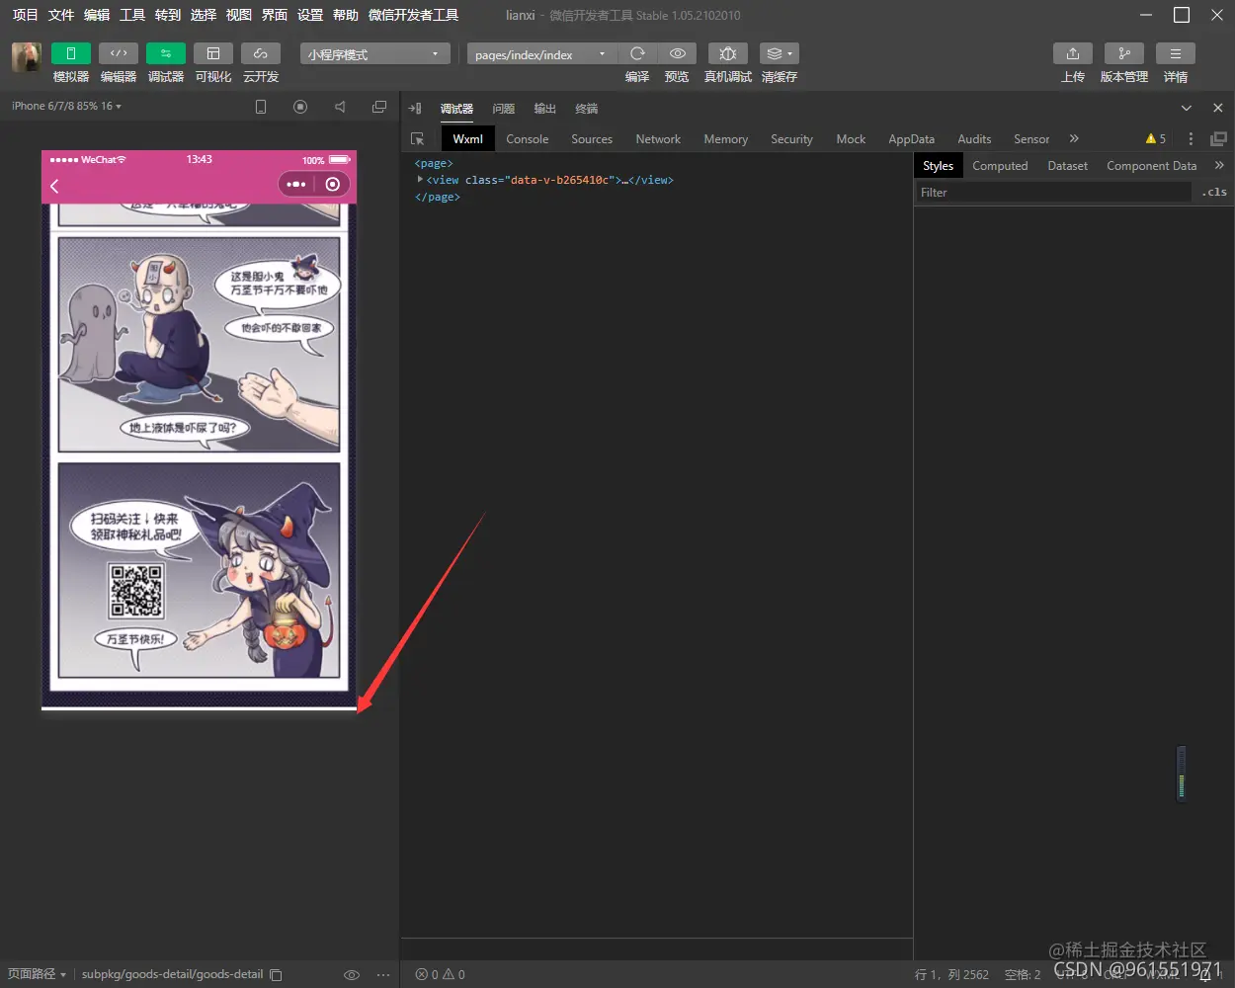
Task: Open the 微信开发者工具 menu
Action: (x=413, y=15)
